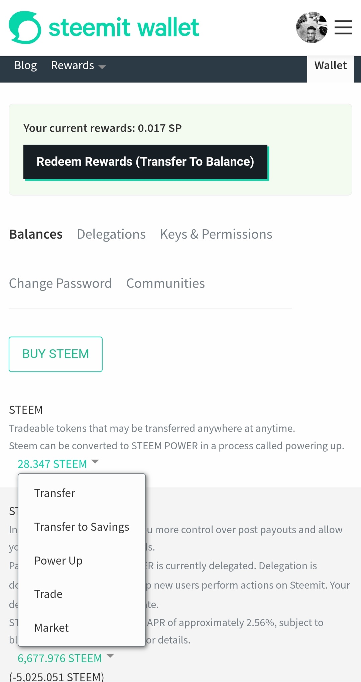Screen dimensions: 361x682
Task: Select the Wallet tab
Action: [330, 66]
